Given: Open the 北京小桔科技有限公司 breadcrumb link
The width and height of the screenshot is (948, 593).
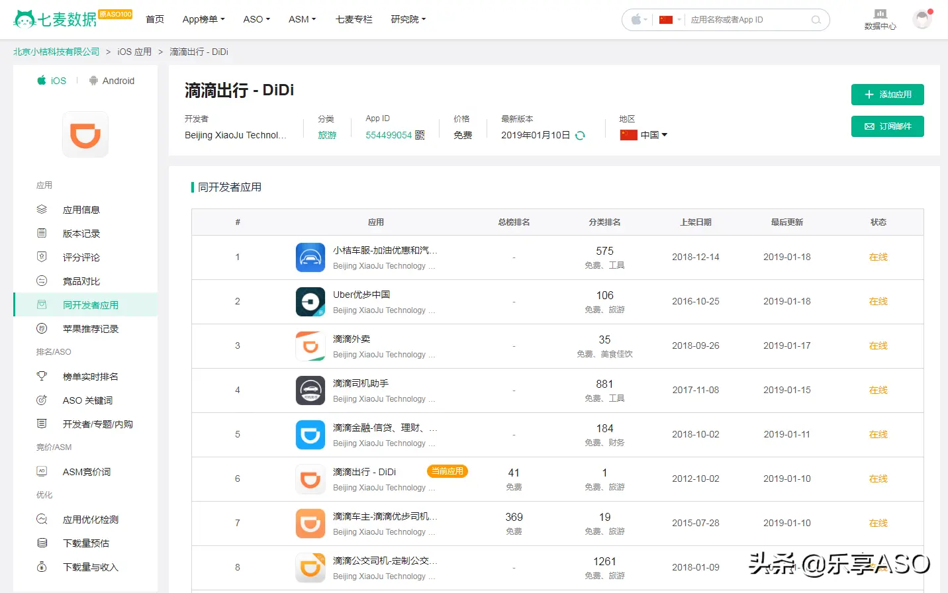Looking at the screenshot, I should (x=56, y=52).
